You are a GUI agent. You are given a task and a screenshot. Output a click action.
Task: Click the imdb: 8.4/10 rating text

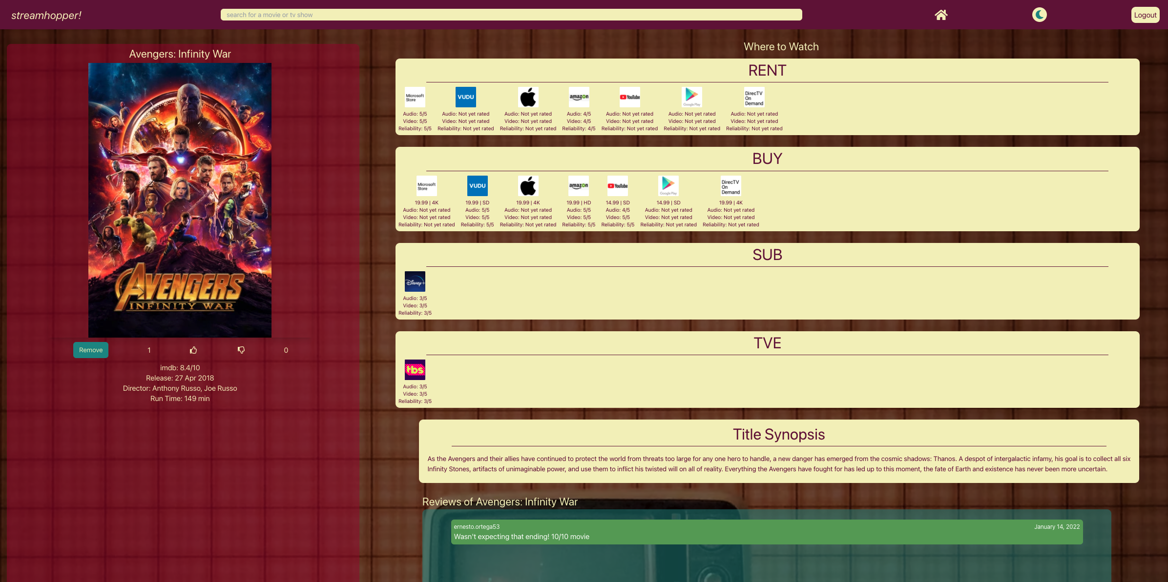tap(180, 368)
